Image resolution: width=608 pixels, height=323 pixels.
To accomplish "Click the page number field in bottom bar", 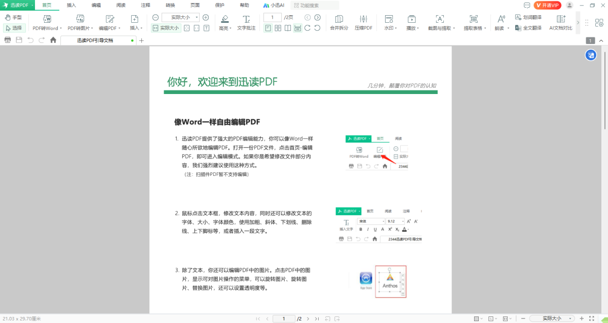I will click(x=284, y=318).
